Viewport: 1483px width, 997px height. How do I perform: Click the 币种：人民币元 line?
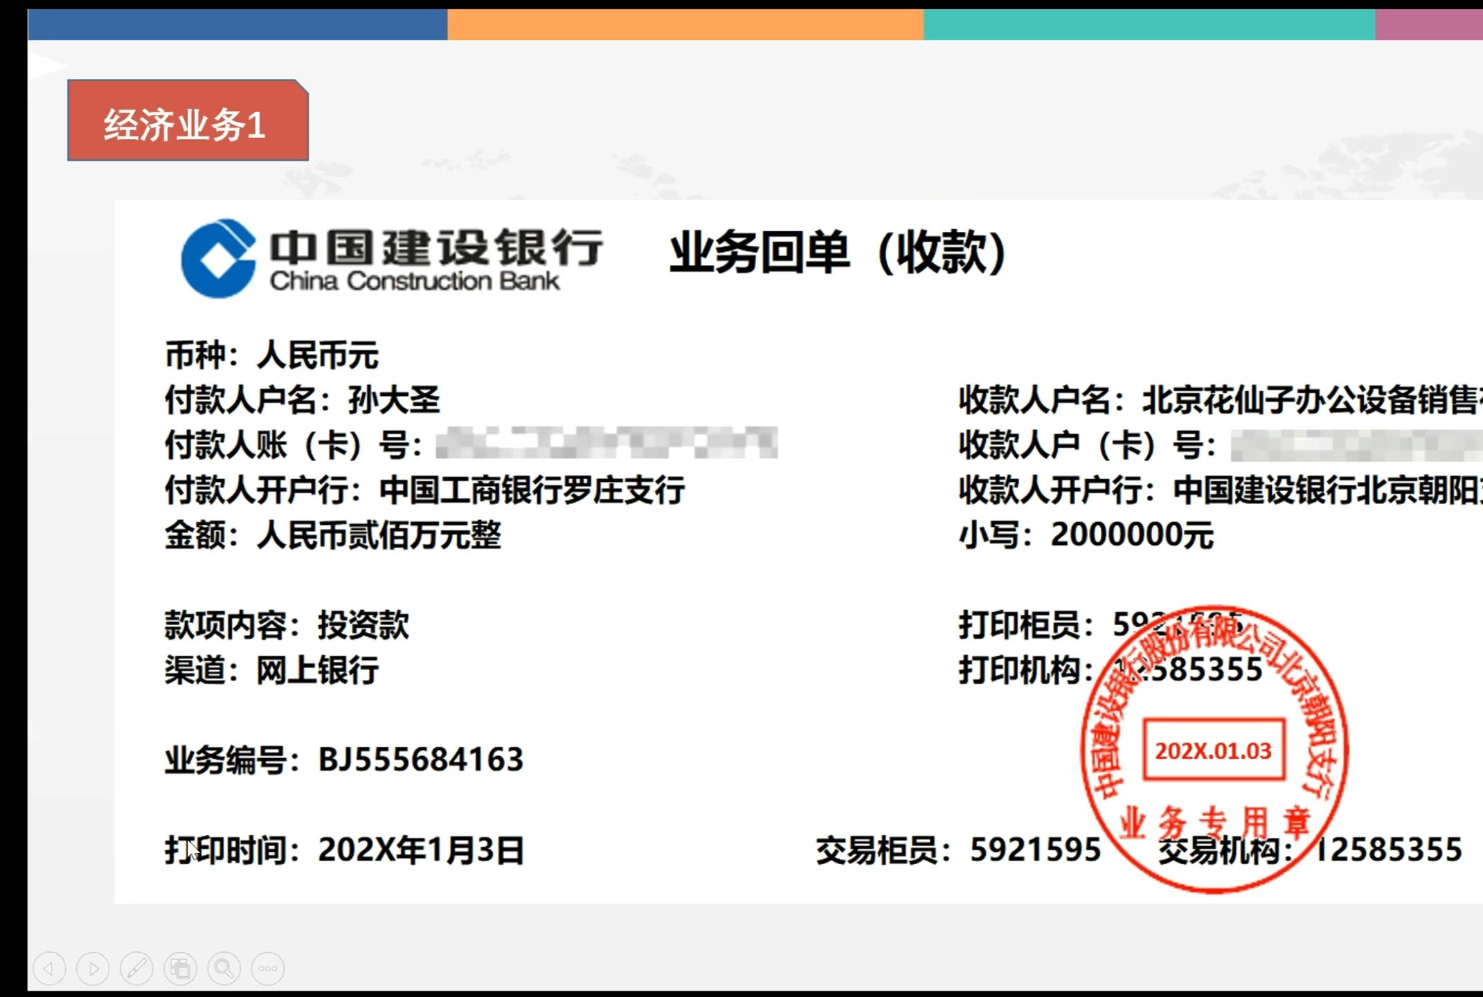[272, 355]
